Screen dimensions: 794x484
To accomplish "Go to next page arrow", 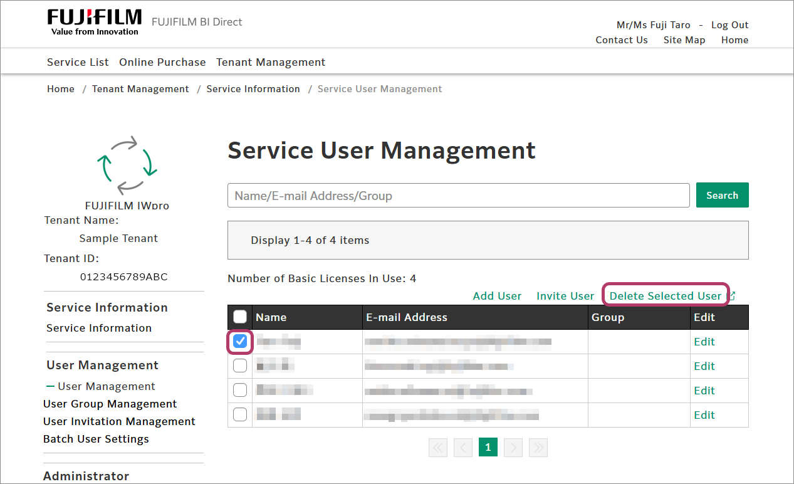I will click(513, 447).
